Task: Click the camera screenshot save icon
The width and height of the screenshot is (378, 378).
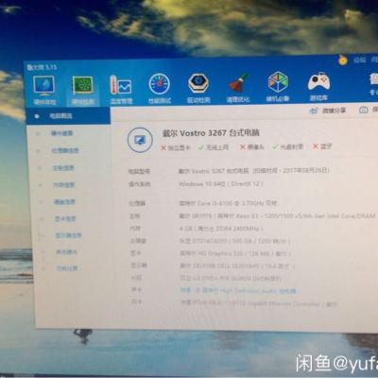Action: click(x=364, y=110)
